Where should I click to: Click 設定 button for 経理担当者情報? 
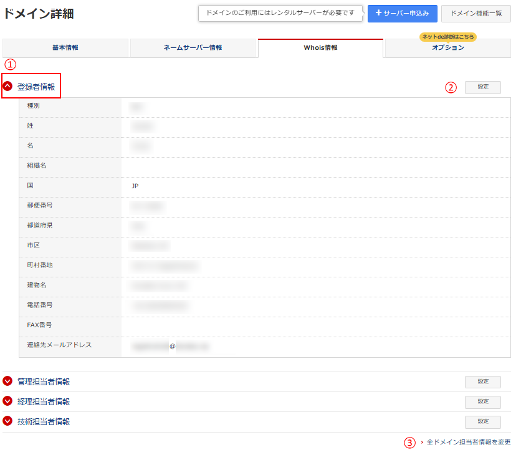click(x=483, y=401)
